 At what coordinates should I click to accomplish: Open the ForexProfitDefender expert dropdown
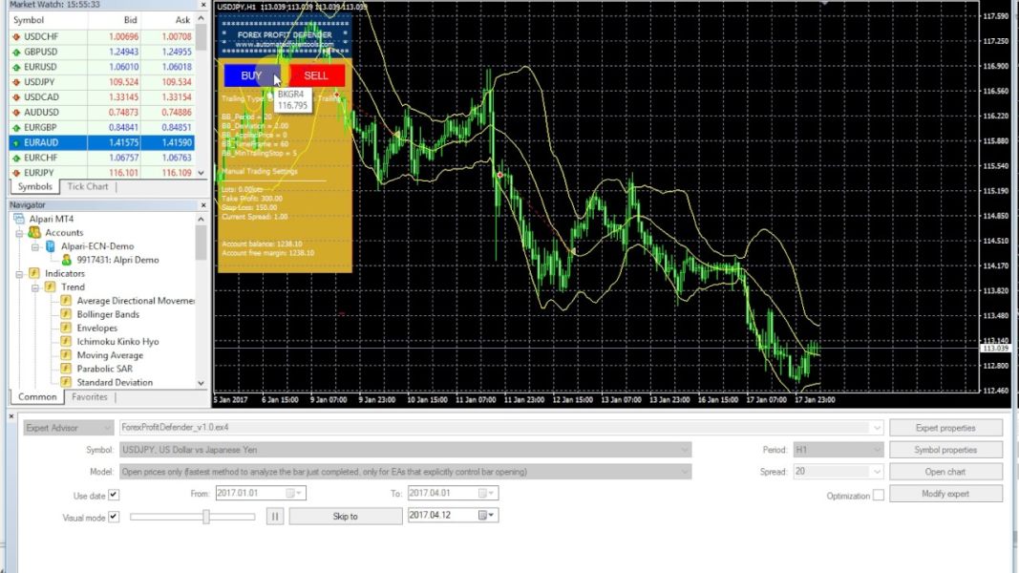877,428
